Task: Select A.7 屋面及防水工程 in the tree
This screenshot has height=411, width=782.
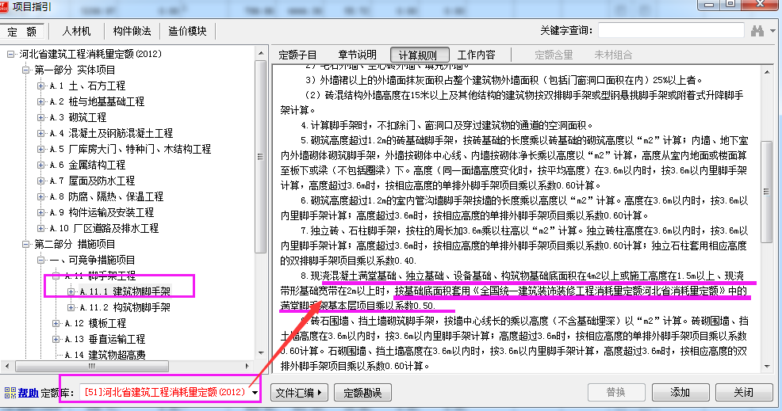Action: (92, 181)
